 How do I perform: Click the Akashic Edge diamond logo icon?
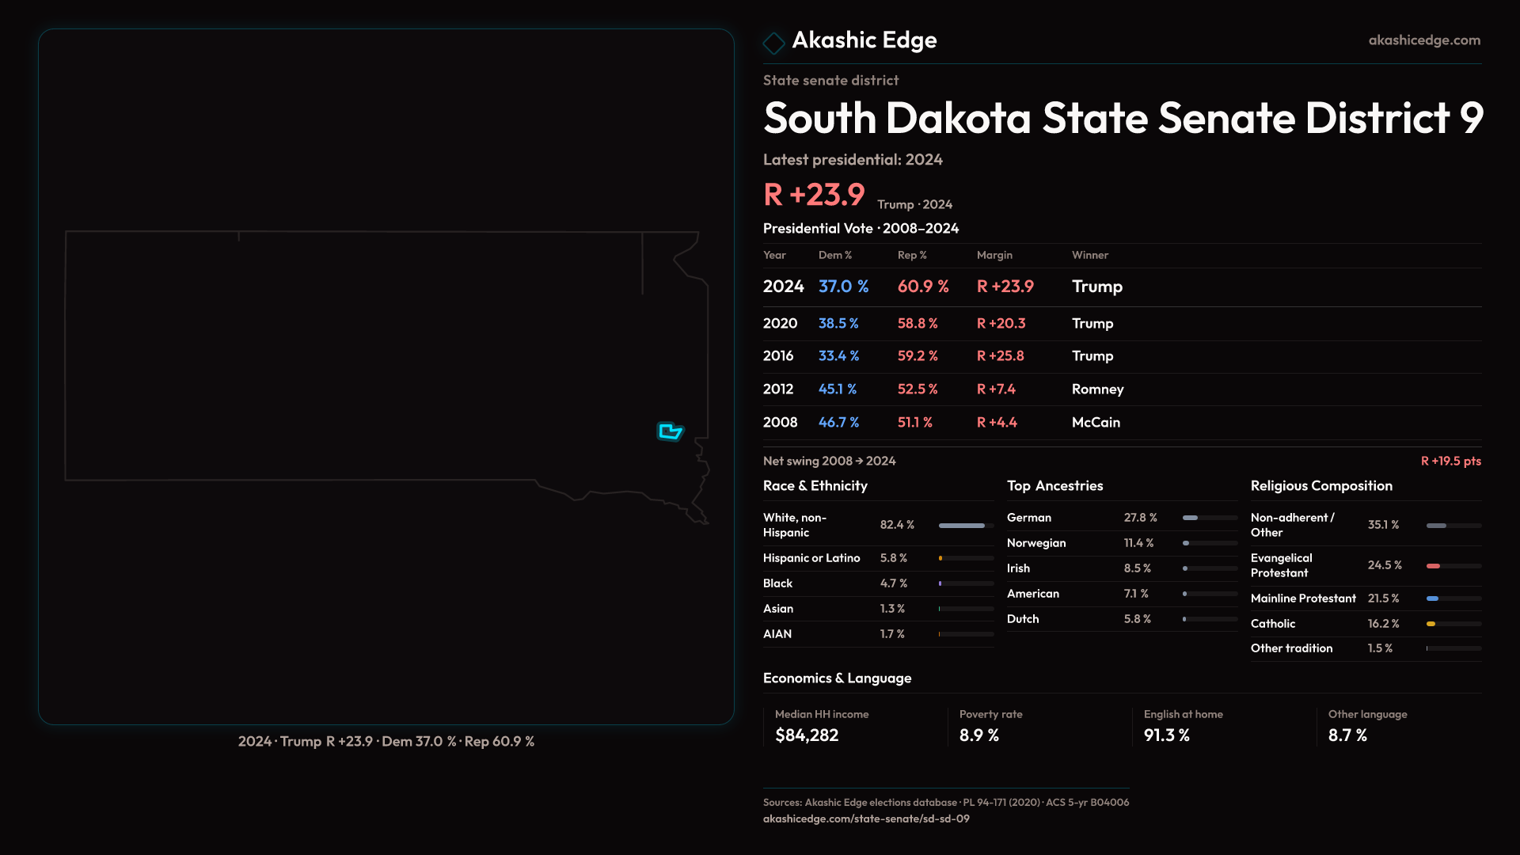pos(773,43)
